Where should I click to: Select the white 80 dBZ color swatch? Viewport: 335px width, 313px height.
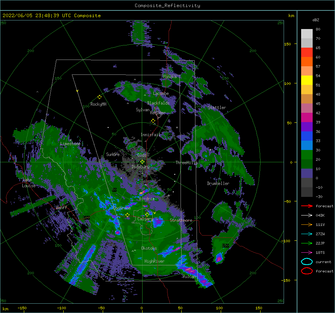coord(307,33)
